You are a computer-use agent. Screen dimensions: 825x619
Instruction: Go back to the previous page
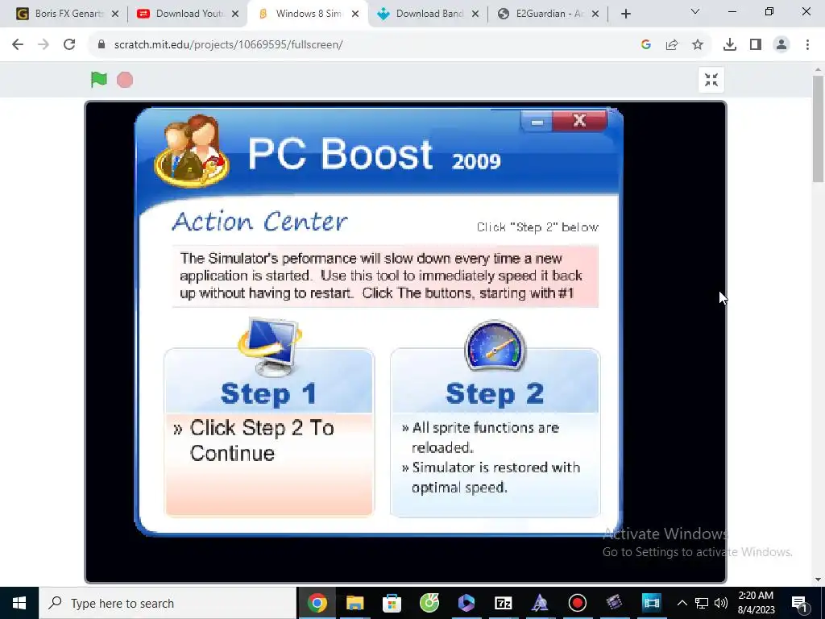18,45
